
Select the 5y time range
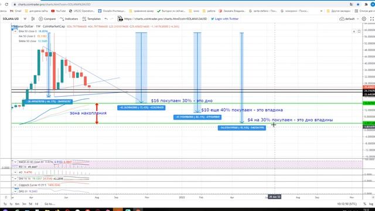[x=5, y=204]
